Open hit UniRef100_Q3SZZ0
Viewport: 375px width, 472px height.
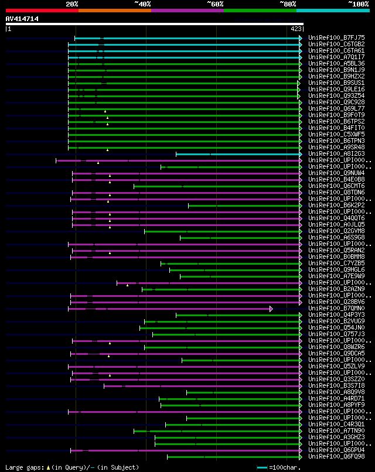pos(336,379)
